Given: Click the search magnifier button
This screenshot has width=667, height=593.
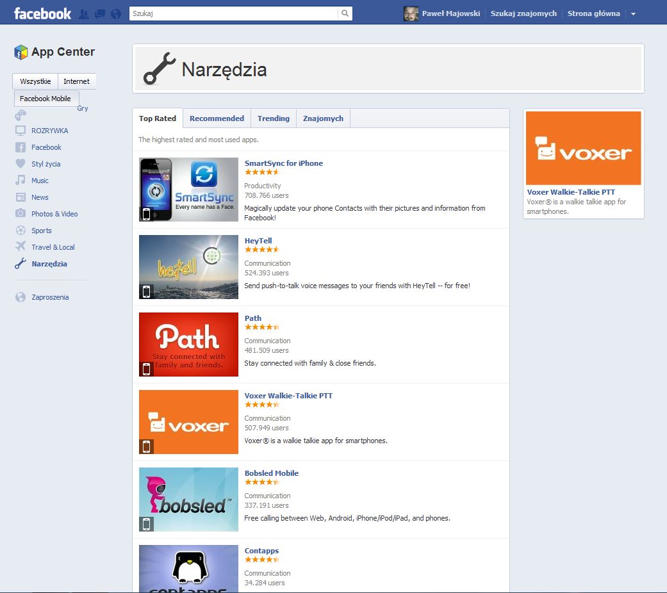Looking at the screenshot, I should point(345,13).
